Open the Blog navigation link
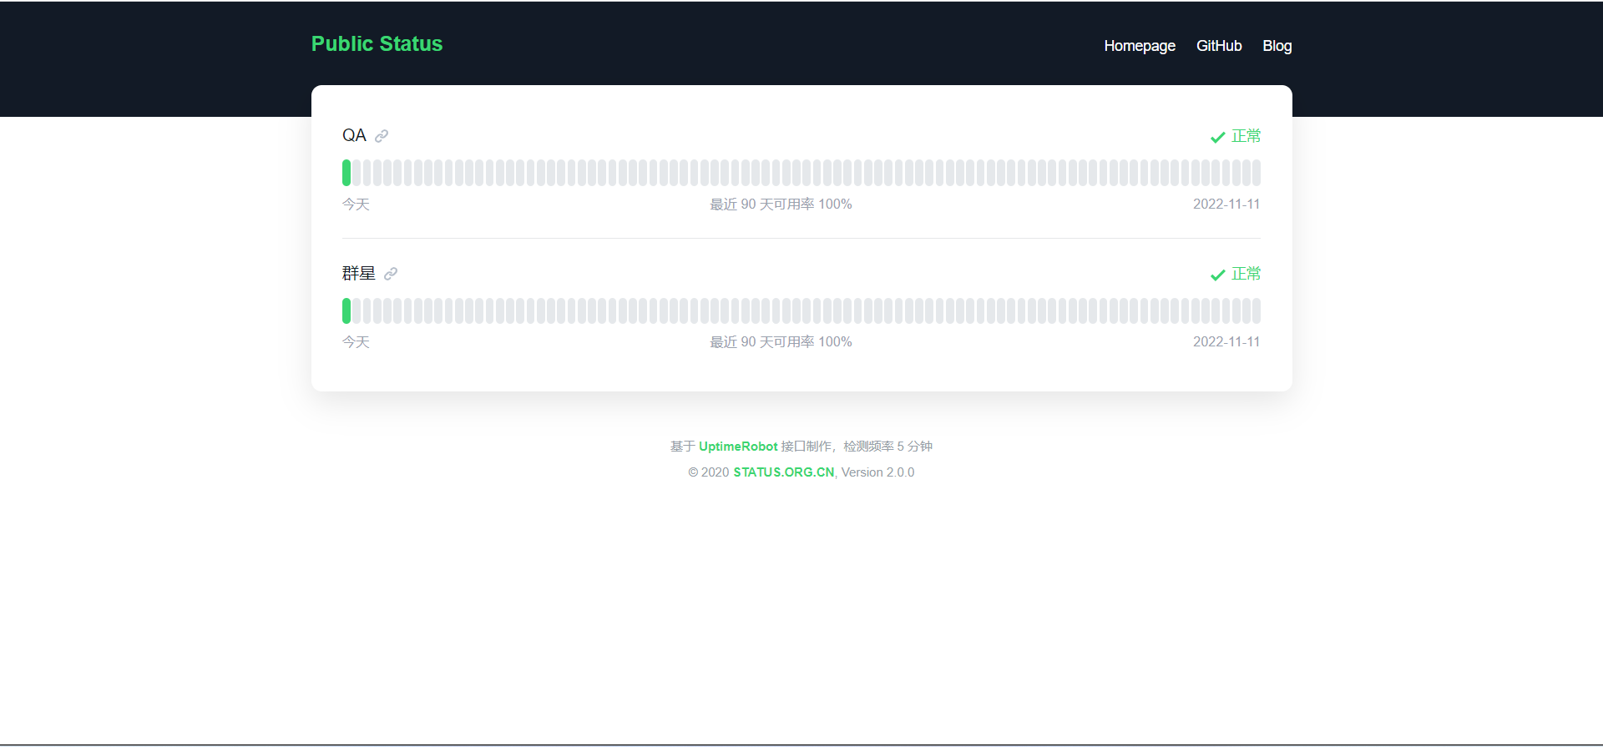 (1277, 46)
